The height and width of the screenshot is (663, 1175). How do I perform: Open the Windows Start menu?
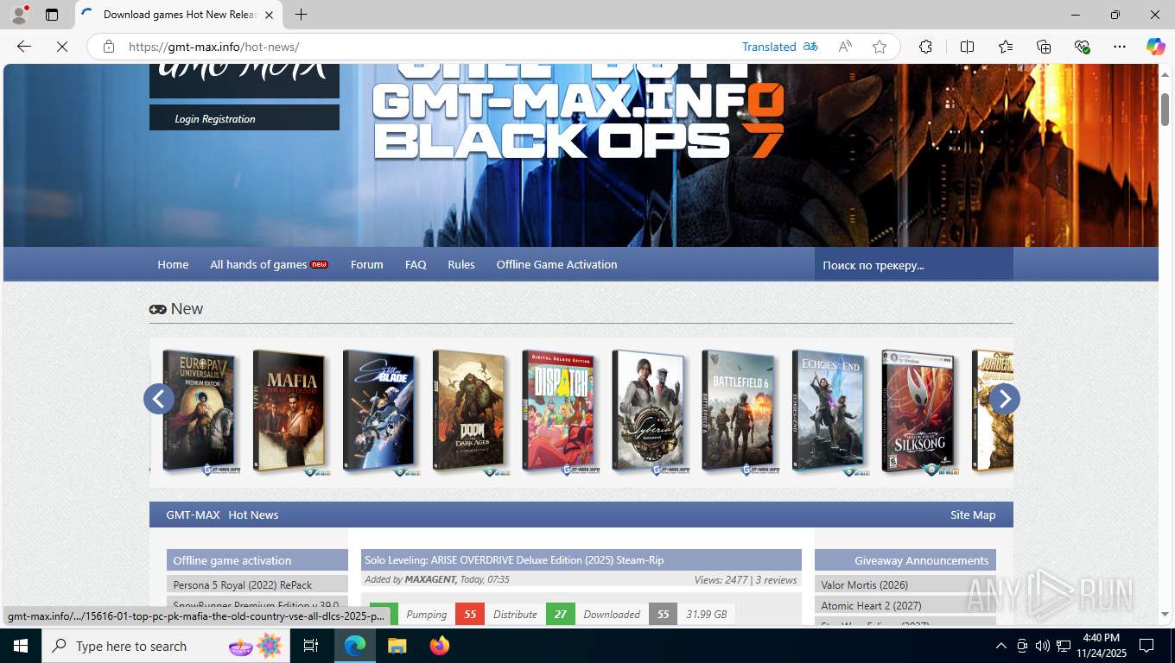coord(21,646)
